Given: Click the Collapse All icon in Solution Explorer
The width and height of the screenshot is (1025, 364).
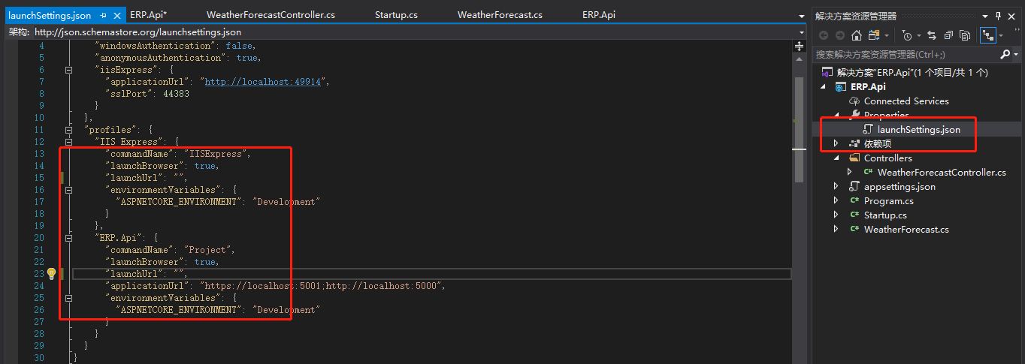Looking at the screenshot, I should (948, 35).
